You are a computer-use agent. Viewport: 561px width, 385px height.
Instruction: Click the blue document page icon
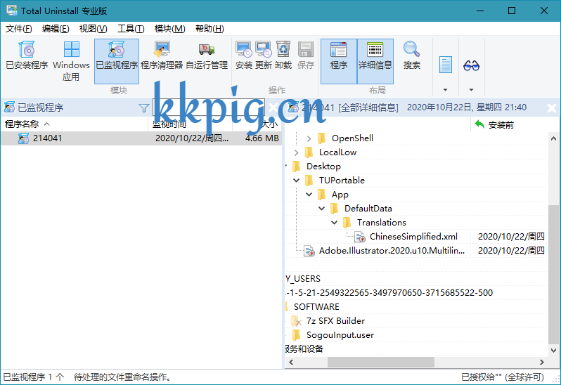coord(446,65)
